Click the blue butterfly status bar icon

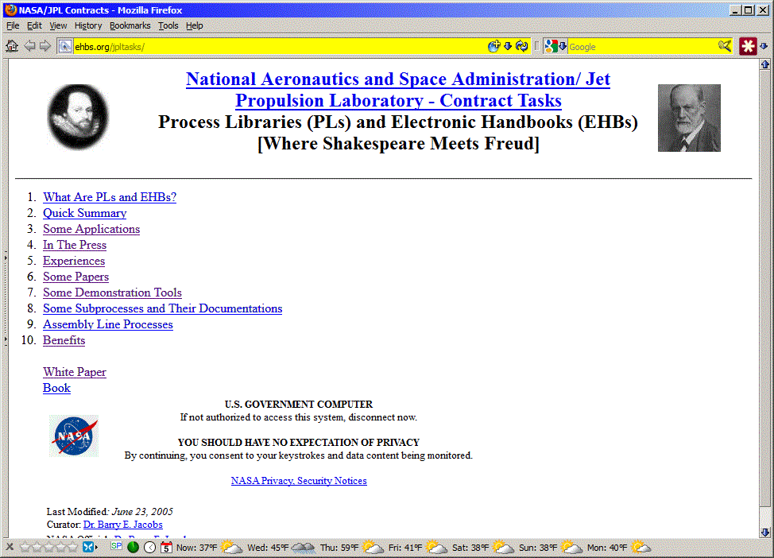click(x=88, y=547)
